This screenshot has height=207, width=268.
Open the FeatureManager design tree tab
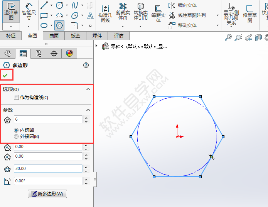point(8,54)
